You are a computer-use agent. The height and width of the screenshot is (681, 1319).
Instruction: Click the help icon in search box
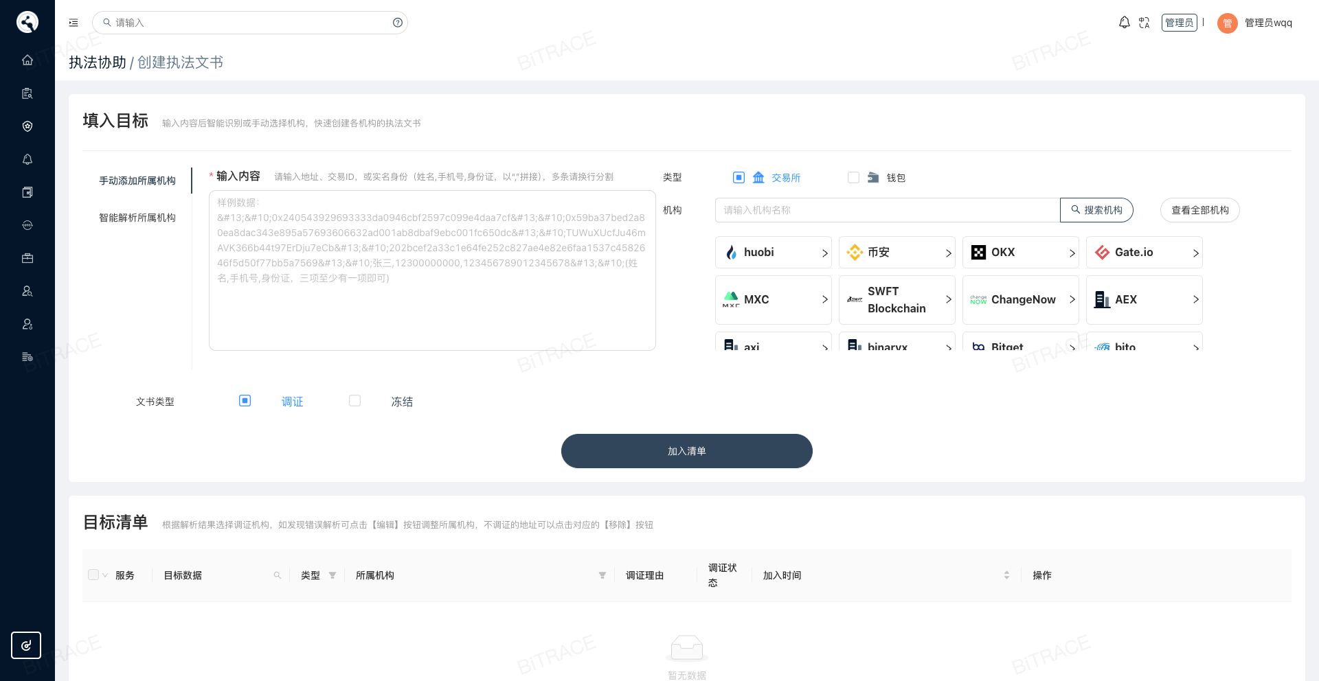pyautogui.click(x=398, y=23)
